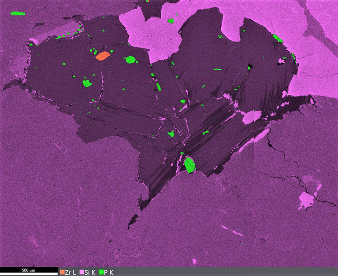
Task: Click the small pink patch near the right crack
Action: (x=306, y=200)
